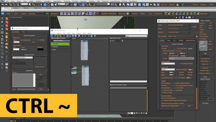Image resolution: width=216 pixels, height=122 pixels.
Task: Select the Range time output radio button
Action: coord(162,53)
